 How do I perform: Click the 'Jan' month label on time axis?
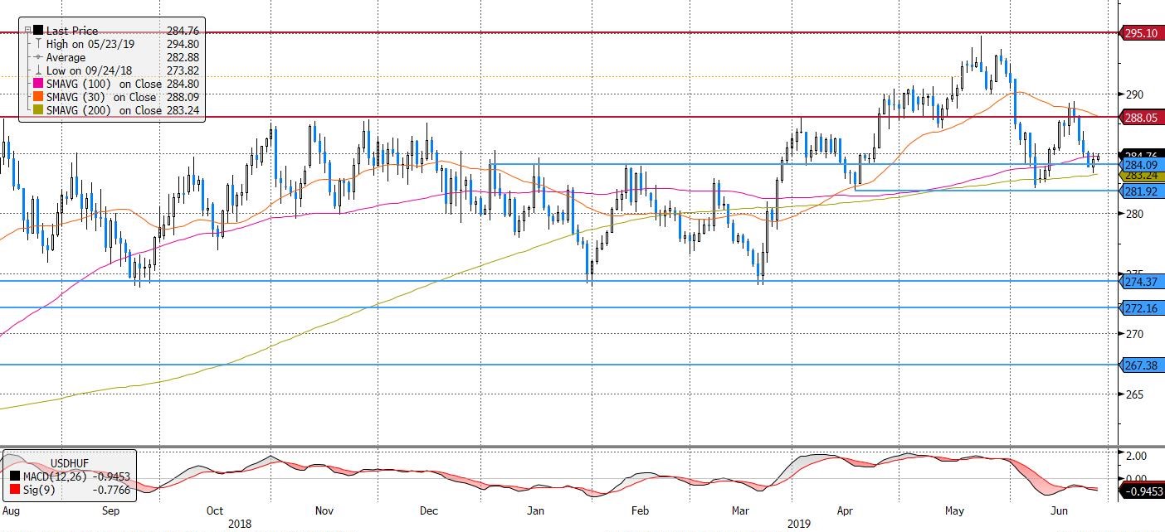pyautogui.click(x=536, y=512)
